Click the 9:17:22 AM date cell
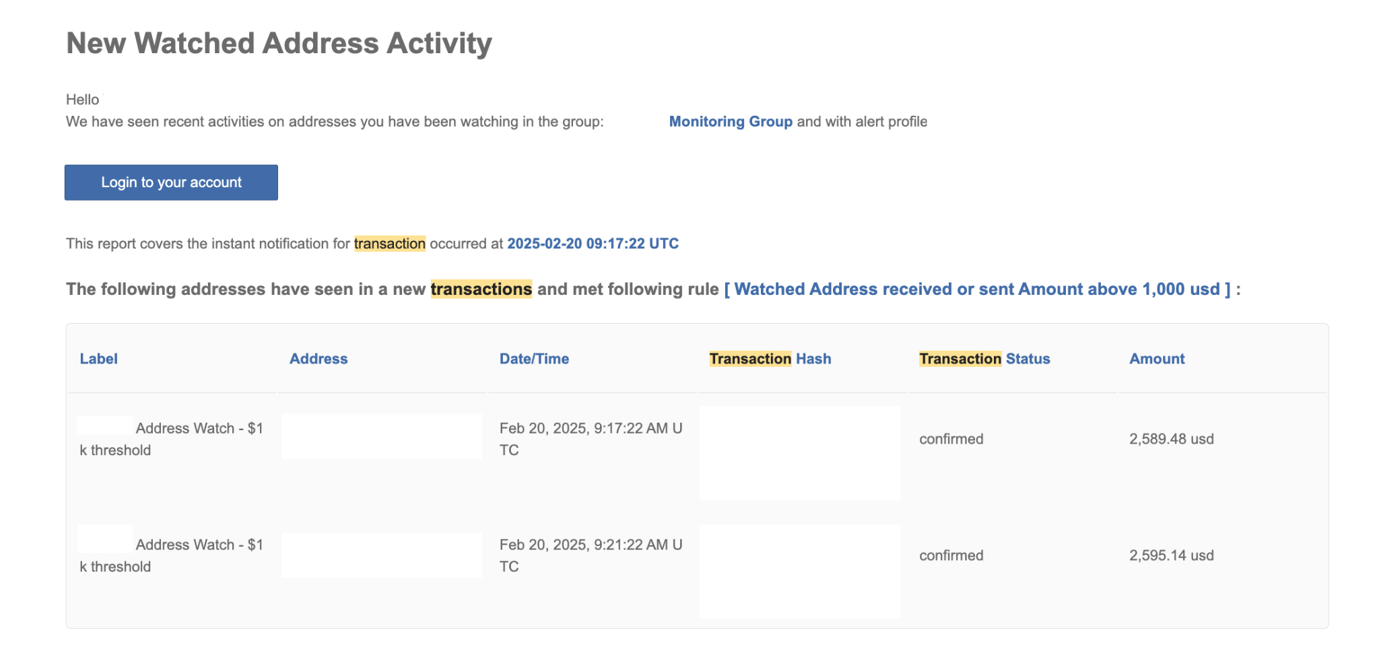Screen dimensions: 1379x651 (x=591, y=439)
